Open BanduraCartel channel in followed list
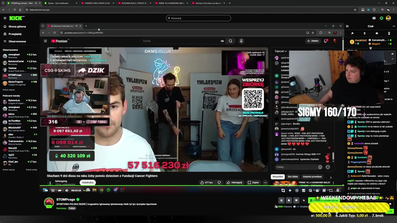The height and width of the screenshot is (223, 397). 19,63
